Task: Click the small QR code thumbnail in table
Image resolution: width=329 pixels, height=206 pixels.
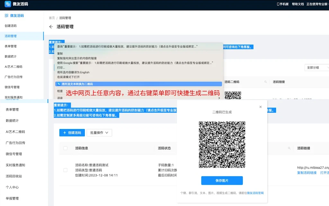Action: (233, 95)
